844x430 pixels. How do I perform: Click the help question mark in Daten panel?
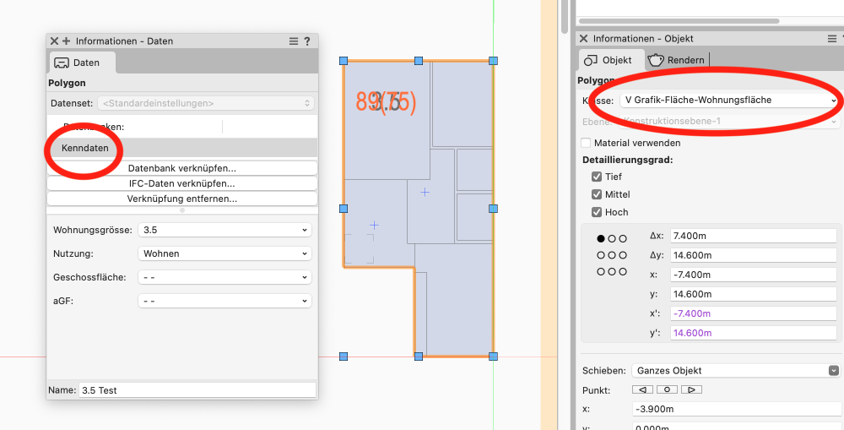pos(307,41)
